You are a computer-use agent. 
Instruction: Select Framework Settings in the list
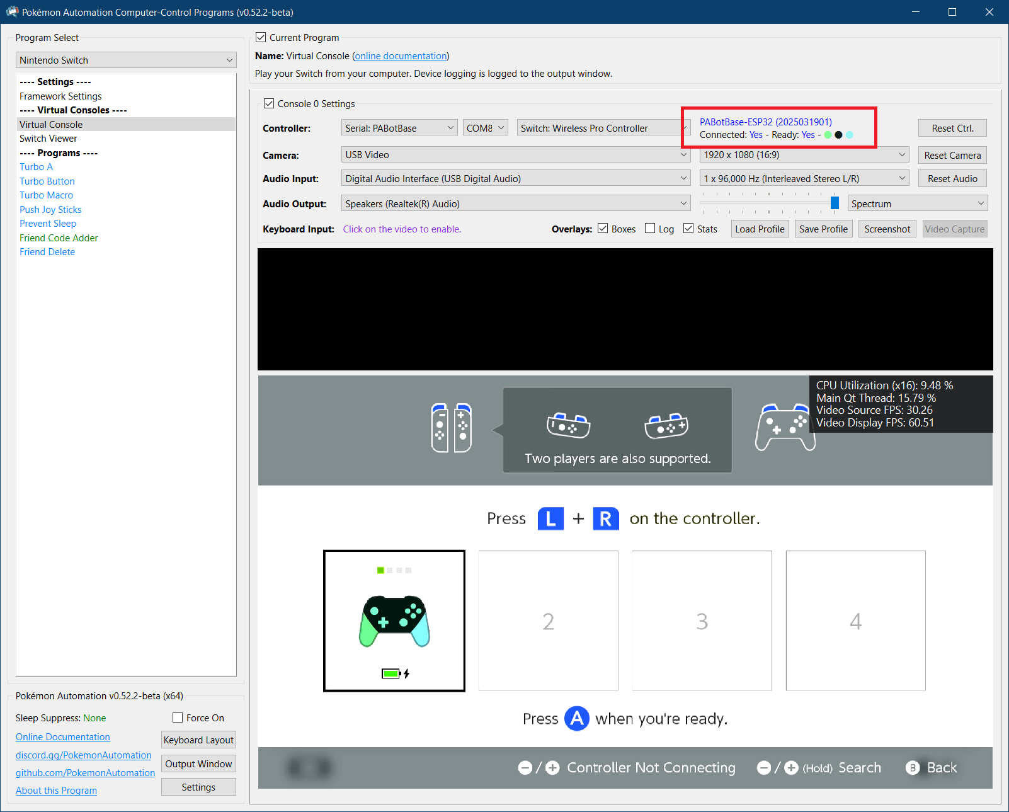[60, 96]
